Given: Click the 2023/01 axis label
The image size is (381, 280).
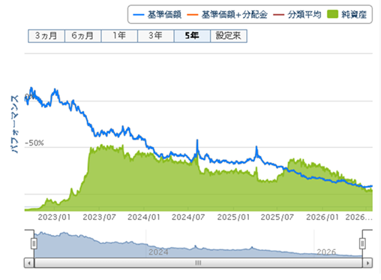Looking at the screenshot, I should point(54,217).
